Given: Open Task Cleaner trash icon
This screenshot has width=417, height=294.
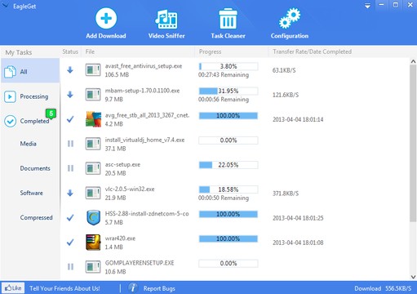Looking at the screenshot, I should pyautogui.click(x=228, y=19).
